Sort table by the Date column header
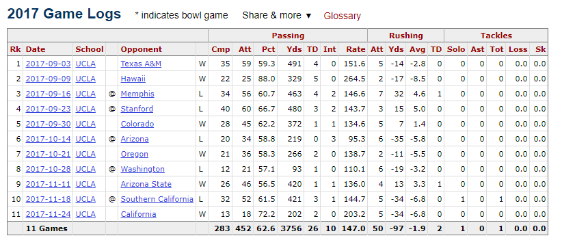Viewport: 562px width, 251px height. [36, 49]
